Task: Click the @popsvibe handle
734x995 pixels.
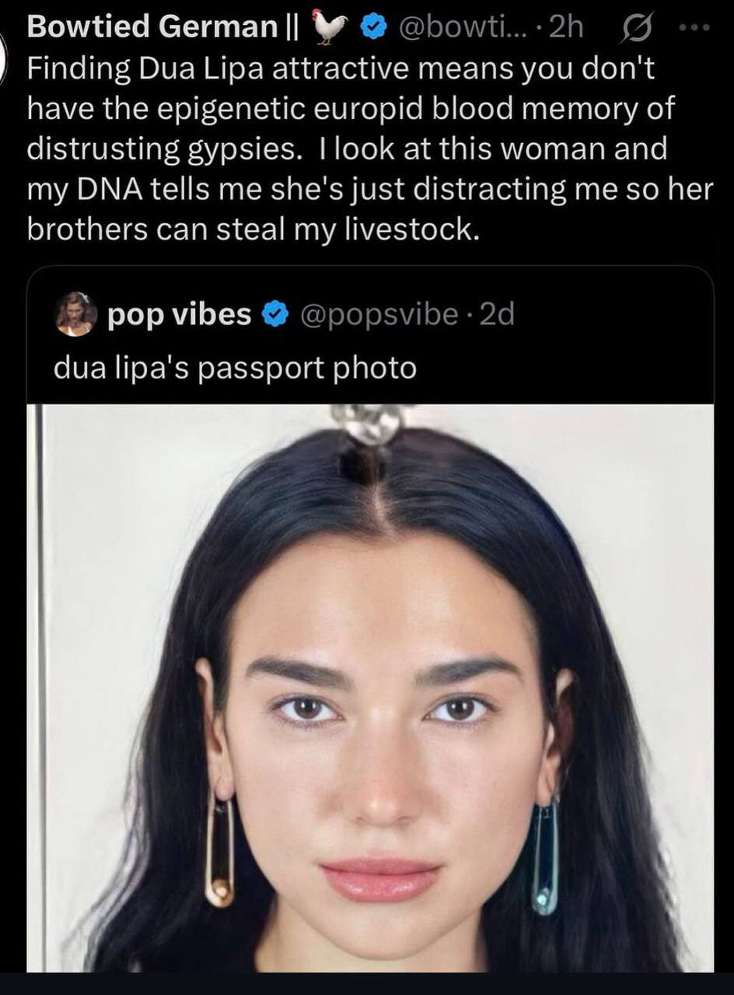Action: click(x=379, y=316)
